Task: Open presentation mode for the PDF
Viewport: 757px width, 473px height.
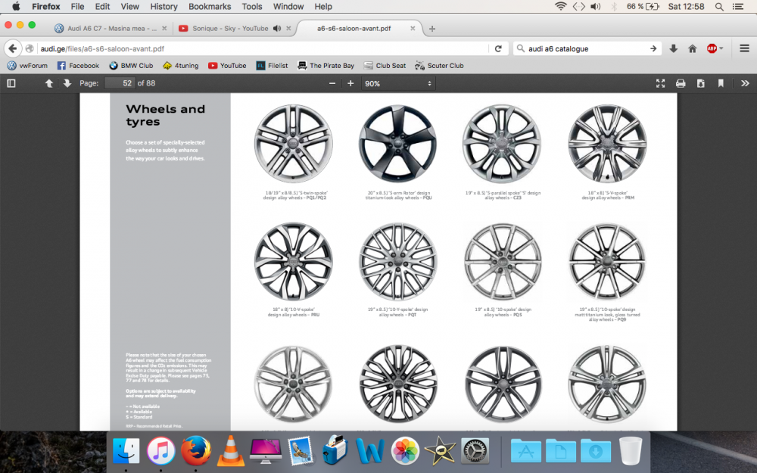Action: 660,83
